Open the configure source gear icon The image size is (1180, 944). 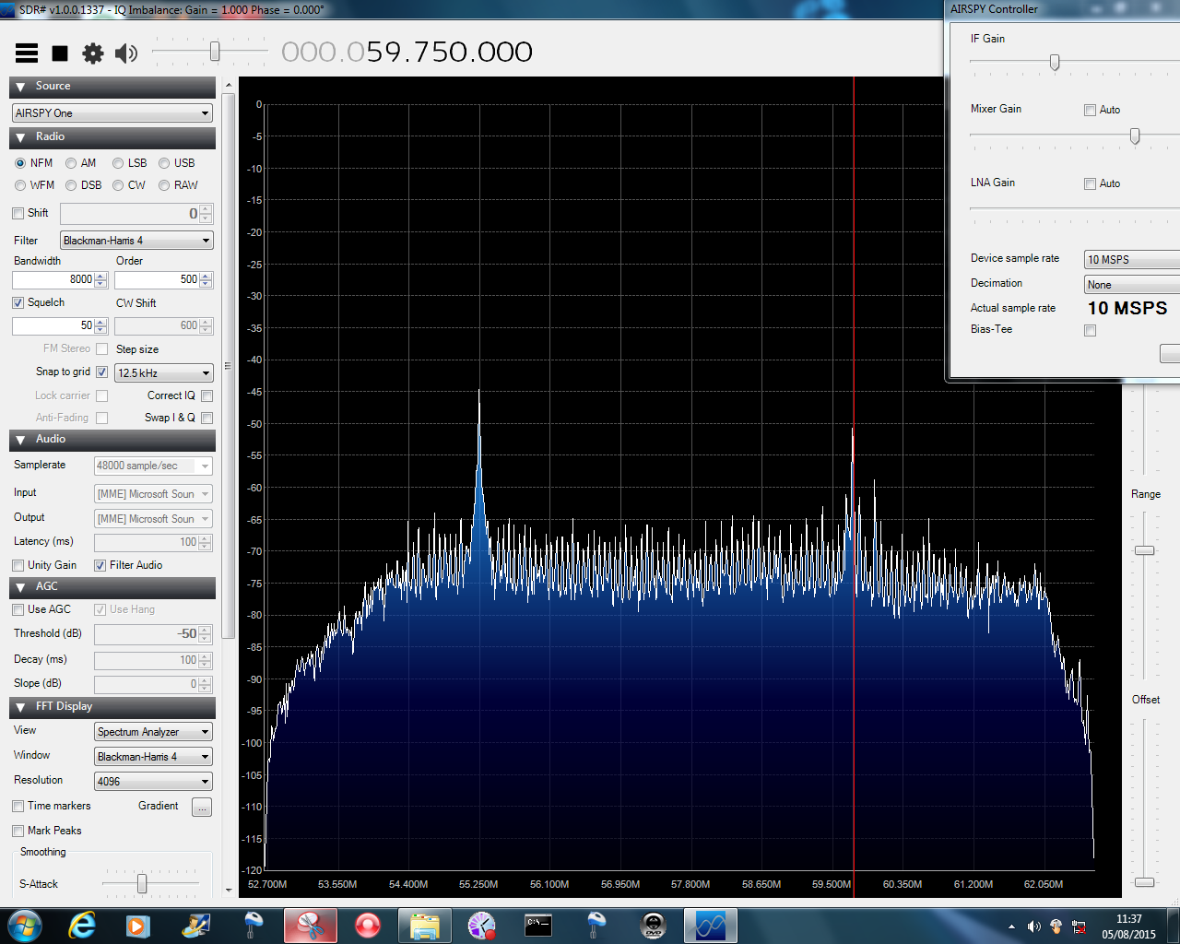coord(93,53)
